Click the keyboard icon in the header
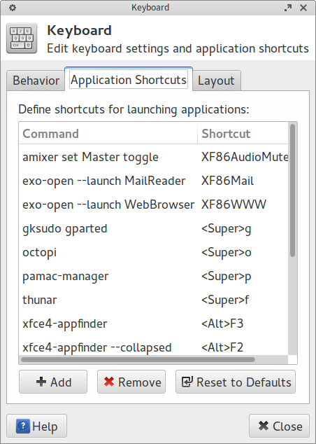This screenshot has width=316, height=444. 22,39
